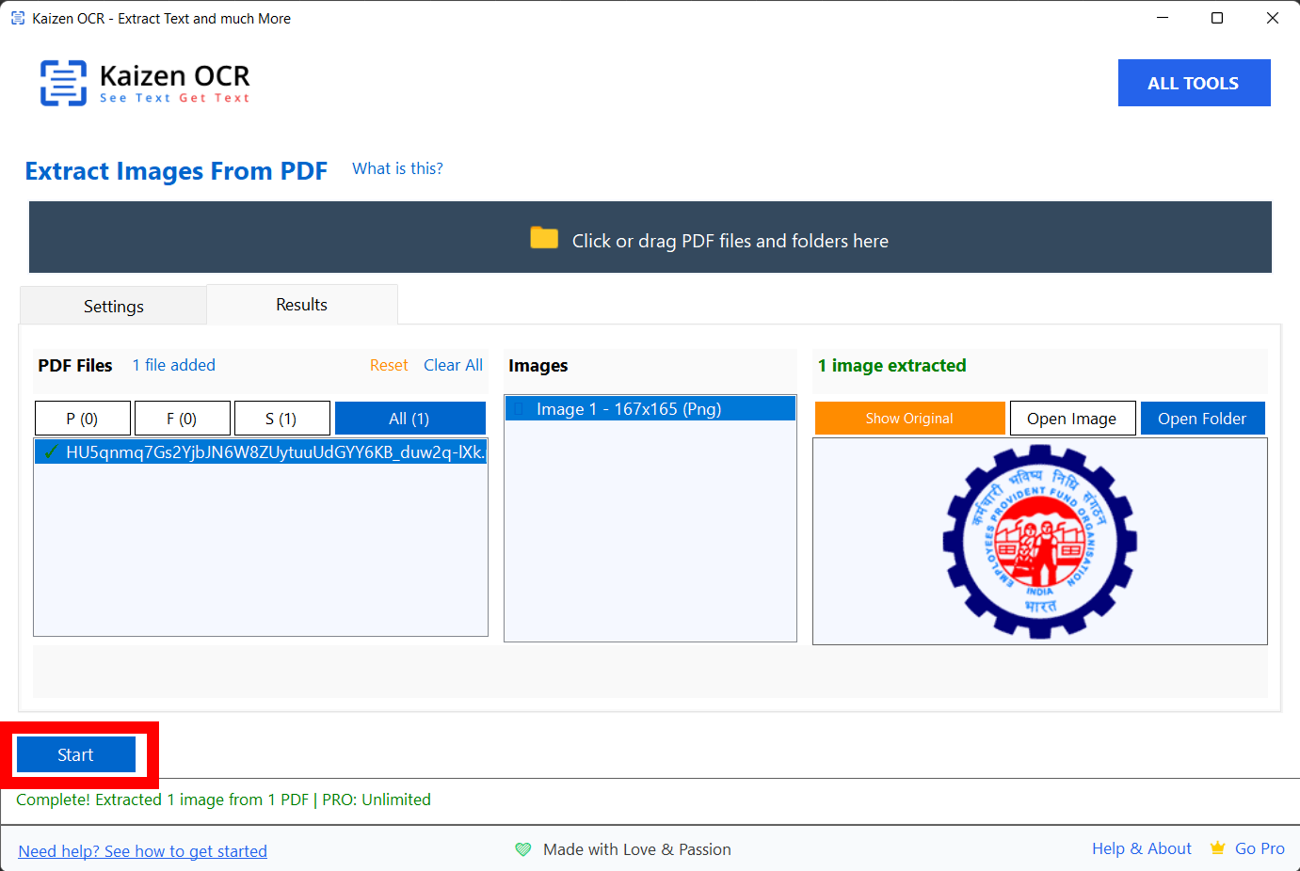Switch to the Settings tab
Viewport: 1300px width, 871px height.
113,307
